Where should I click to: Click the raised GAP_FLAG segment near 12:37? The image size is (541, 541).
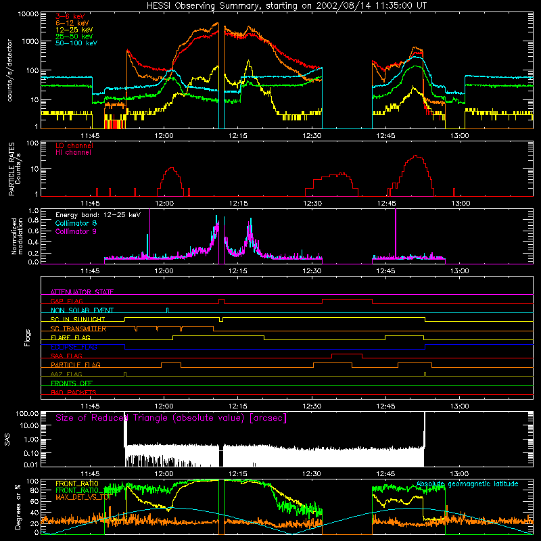[x=347, y=300]
